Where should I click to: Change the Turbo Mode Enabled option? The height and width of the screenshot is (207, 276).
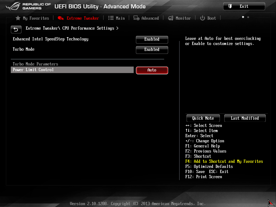point(152,50)
